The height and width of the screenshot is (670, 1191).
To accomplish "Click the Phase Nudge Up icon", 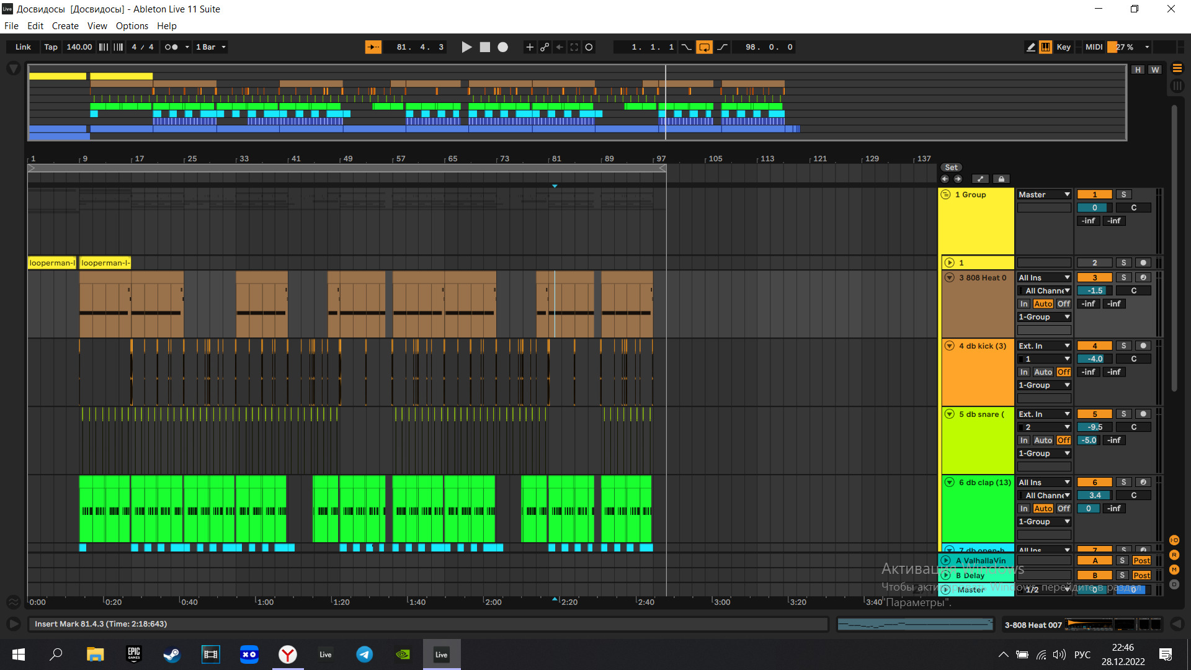I will (118, 47).
